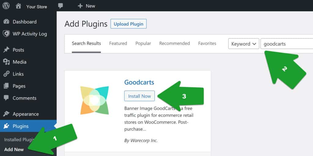Open the Your Store site link
This screenshot has width=313, height=156.
[x=37, y=7]
